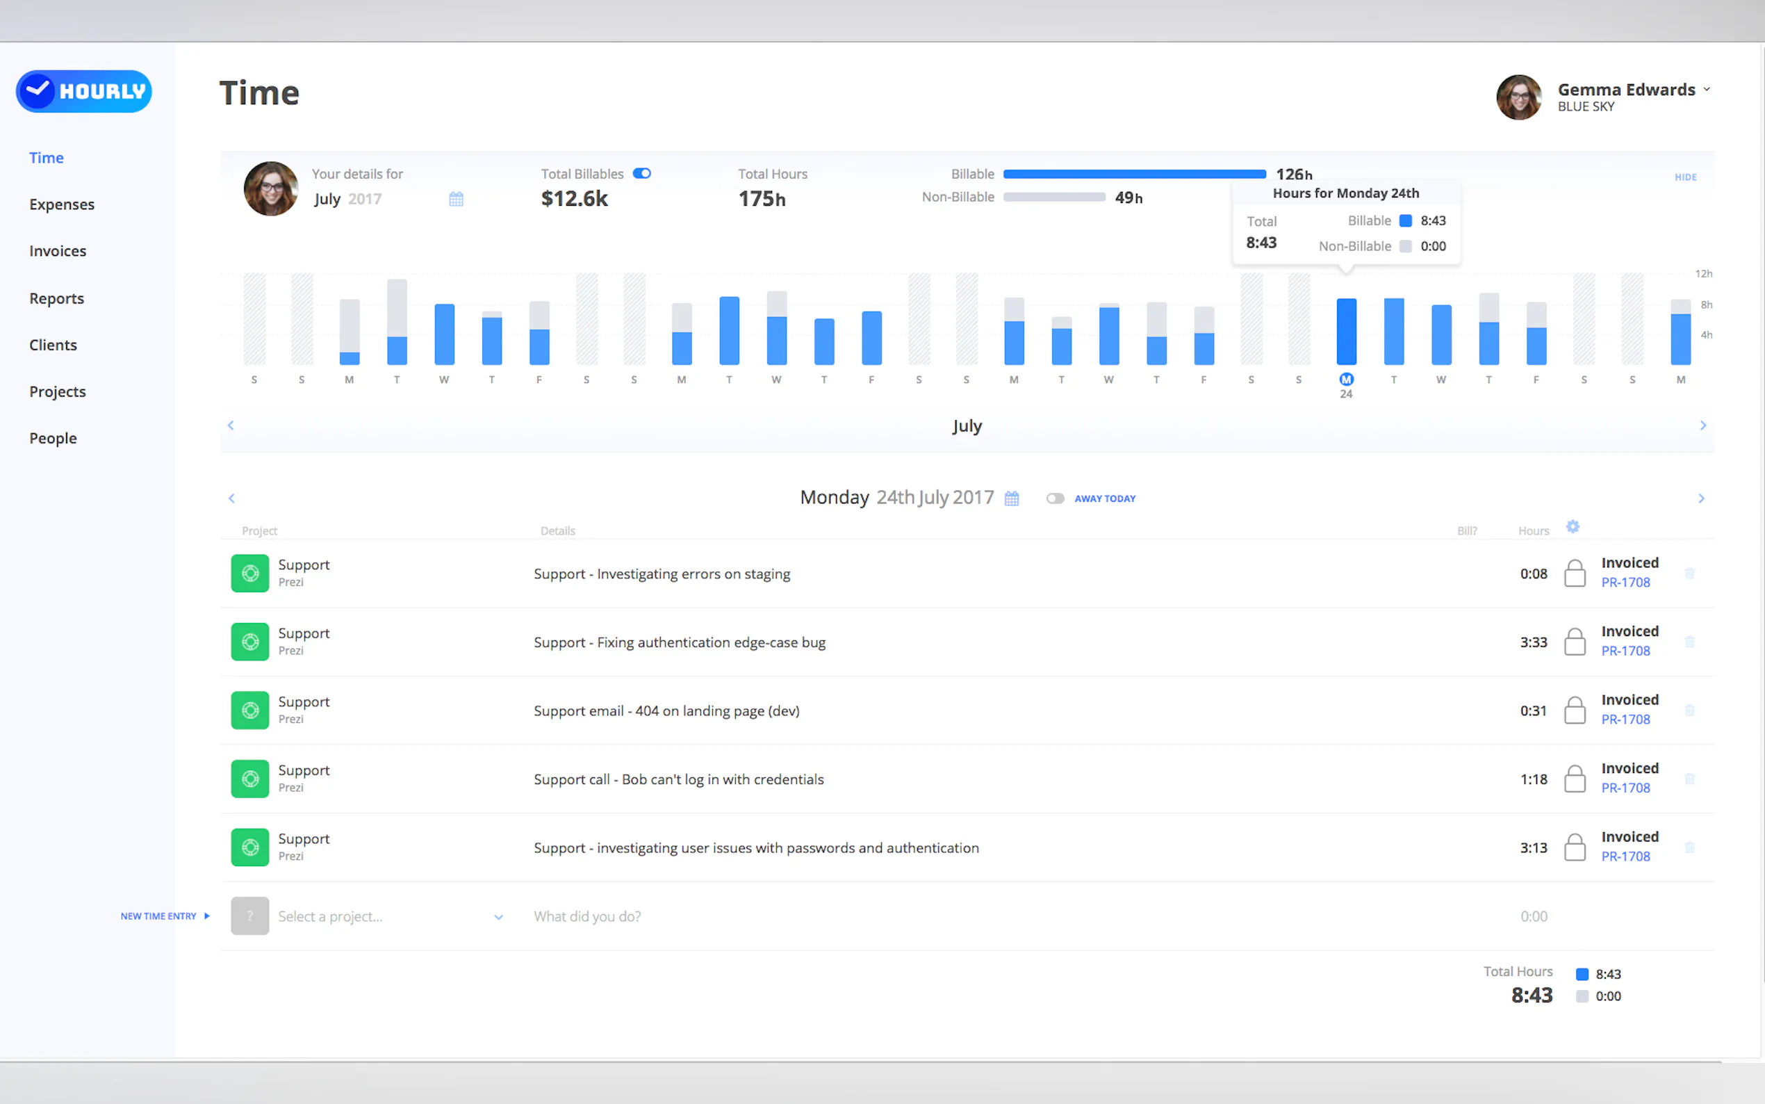Navigate to the Reports section
Viewport: 1765px width, 1104px height.
[x=56, y=299]
